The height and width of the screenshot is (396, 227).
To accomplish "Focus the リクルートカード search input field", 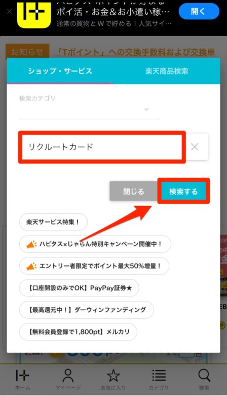I will pyautogui.click(x=102, y=147).
